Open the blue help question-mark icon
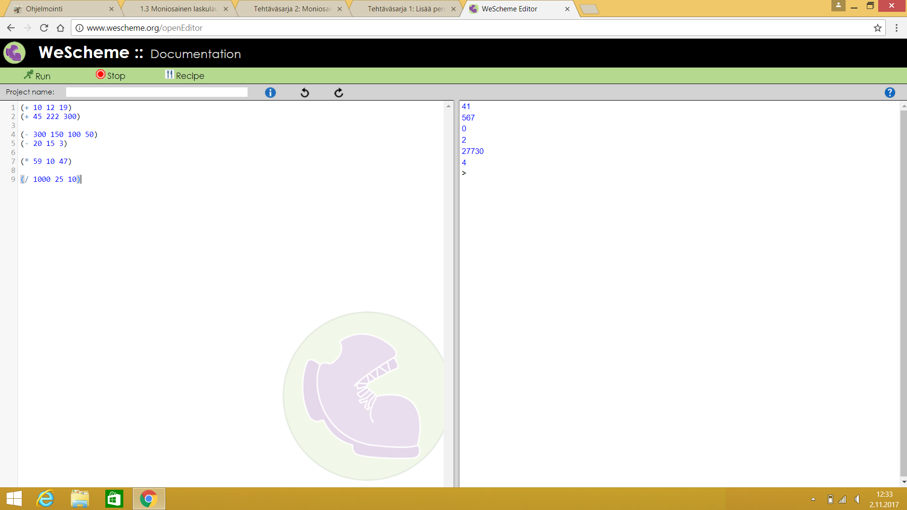The width and height of the screenshot is (907, 510). (890, 93)
